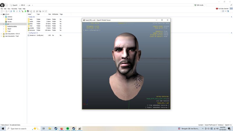This screenshot has height=131, width=233.
Task: Toggle Edit mode
Action: pos(199,5)
